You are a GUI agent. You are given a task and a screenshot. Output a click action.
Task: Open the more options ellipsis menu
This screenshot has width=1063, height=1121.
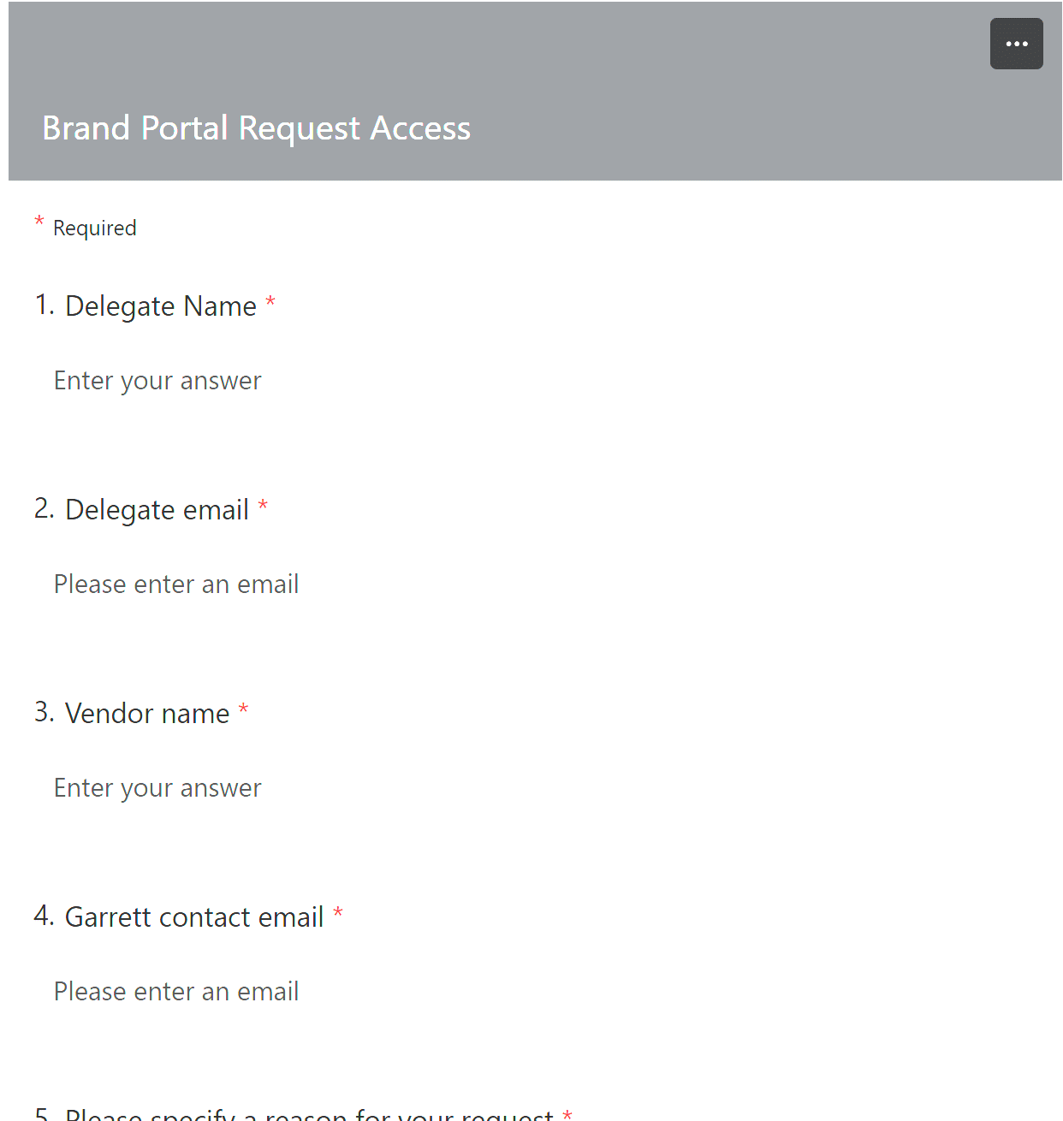(x=1016, y=44)
